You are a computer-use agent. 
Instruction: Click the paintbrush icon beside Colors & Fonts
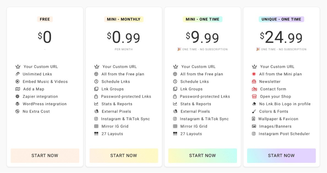click(254, 111)
